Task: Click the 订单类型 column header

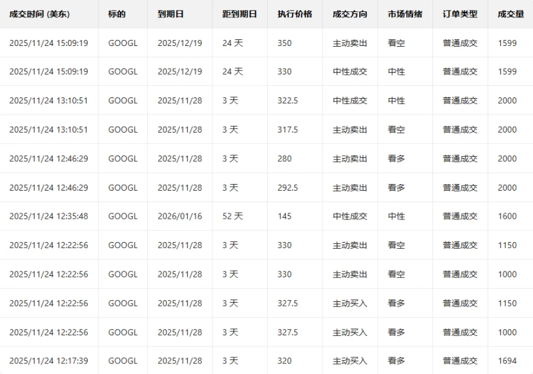Action: [460, 14]
